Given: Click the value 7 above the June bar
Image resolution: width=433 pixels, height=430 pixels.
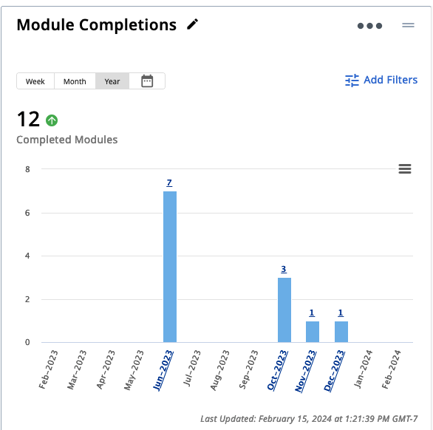Looking at the screenshot, I should pyautogui.click(x=169, y=182).
